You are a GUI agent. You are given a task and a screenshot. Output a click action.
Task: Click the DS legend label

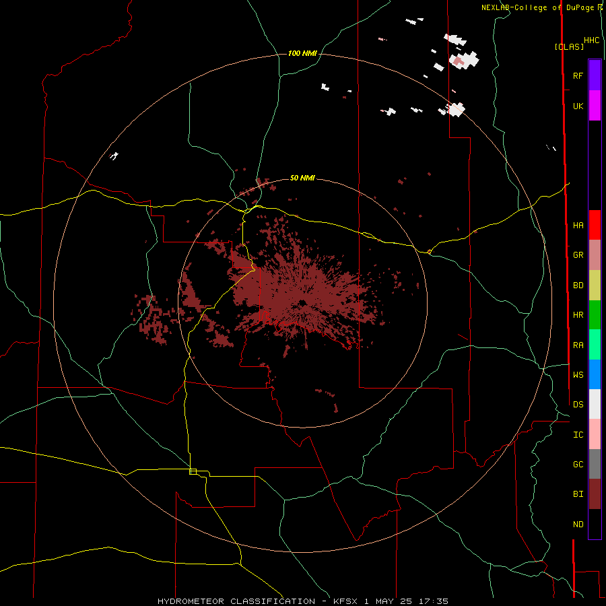[x=578, y=405]
